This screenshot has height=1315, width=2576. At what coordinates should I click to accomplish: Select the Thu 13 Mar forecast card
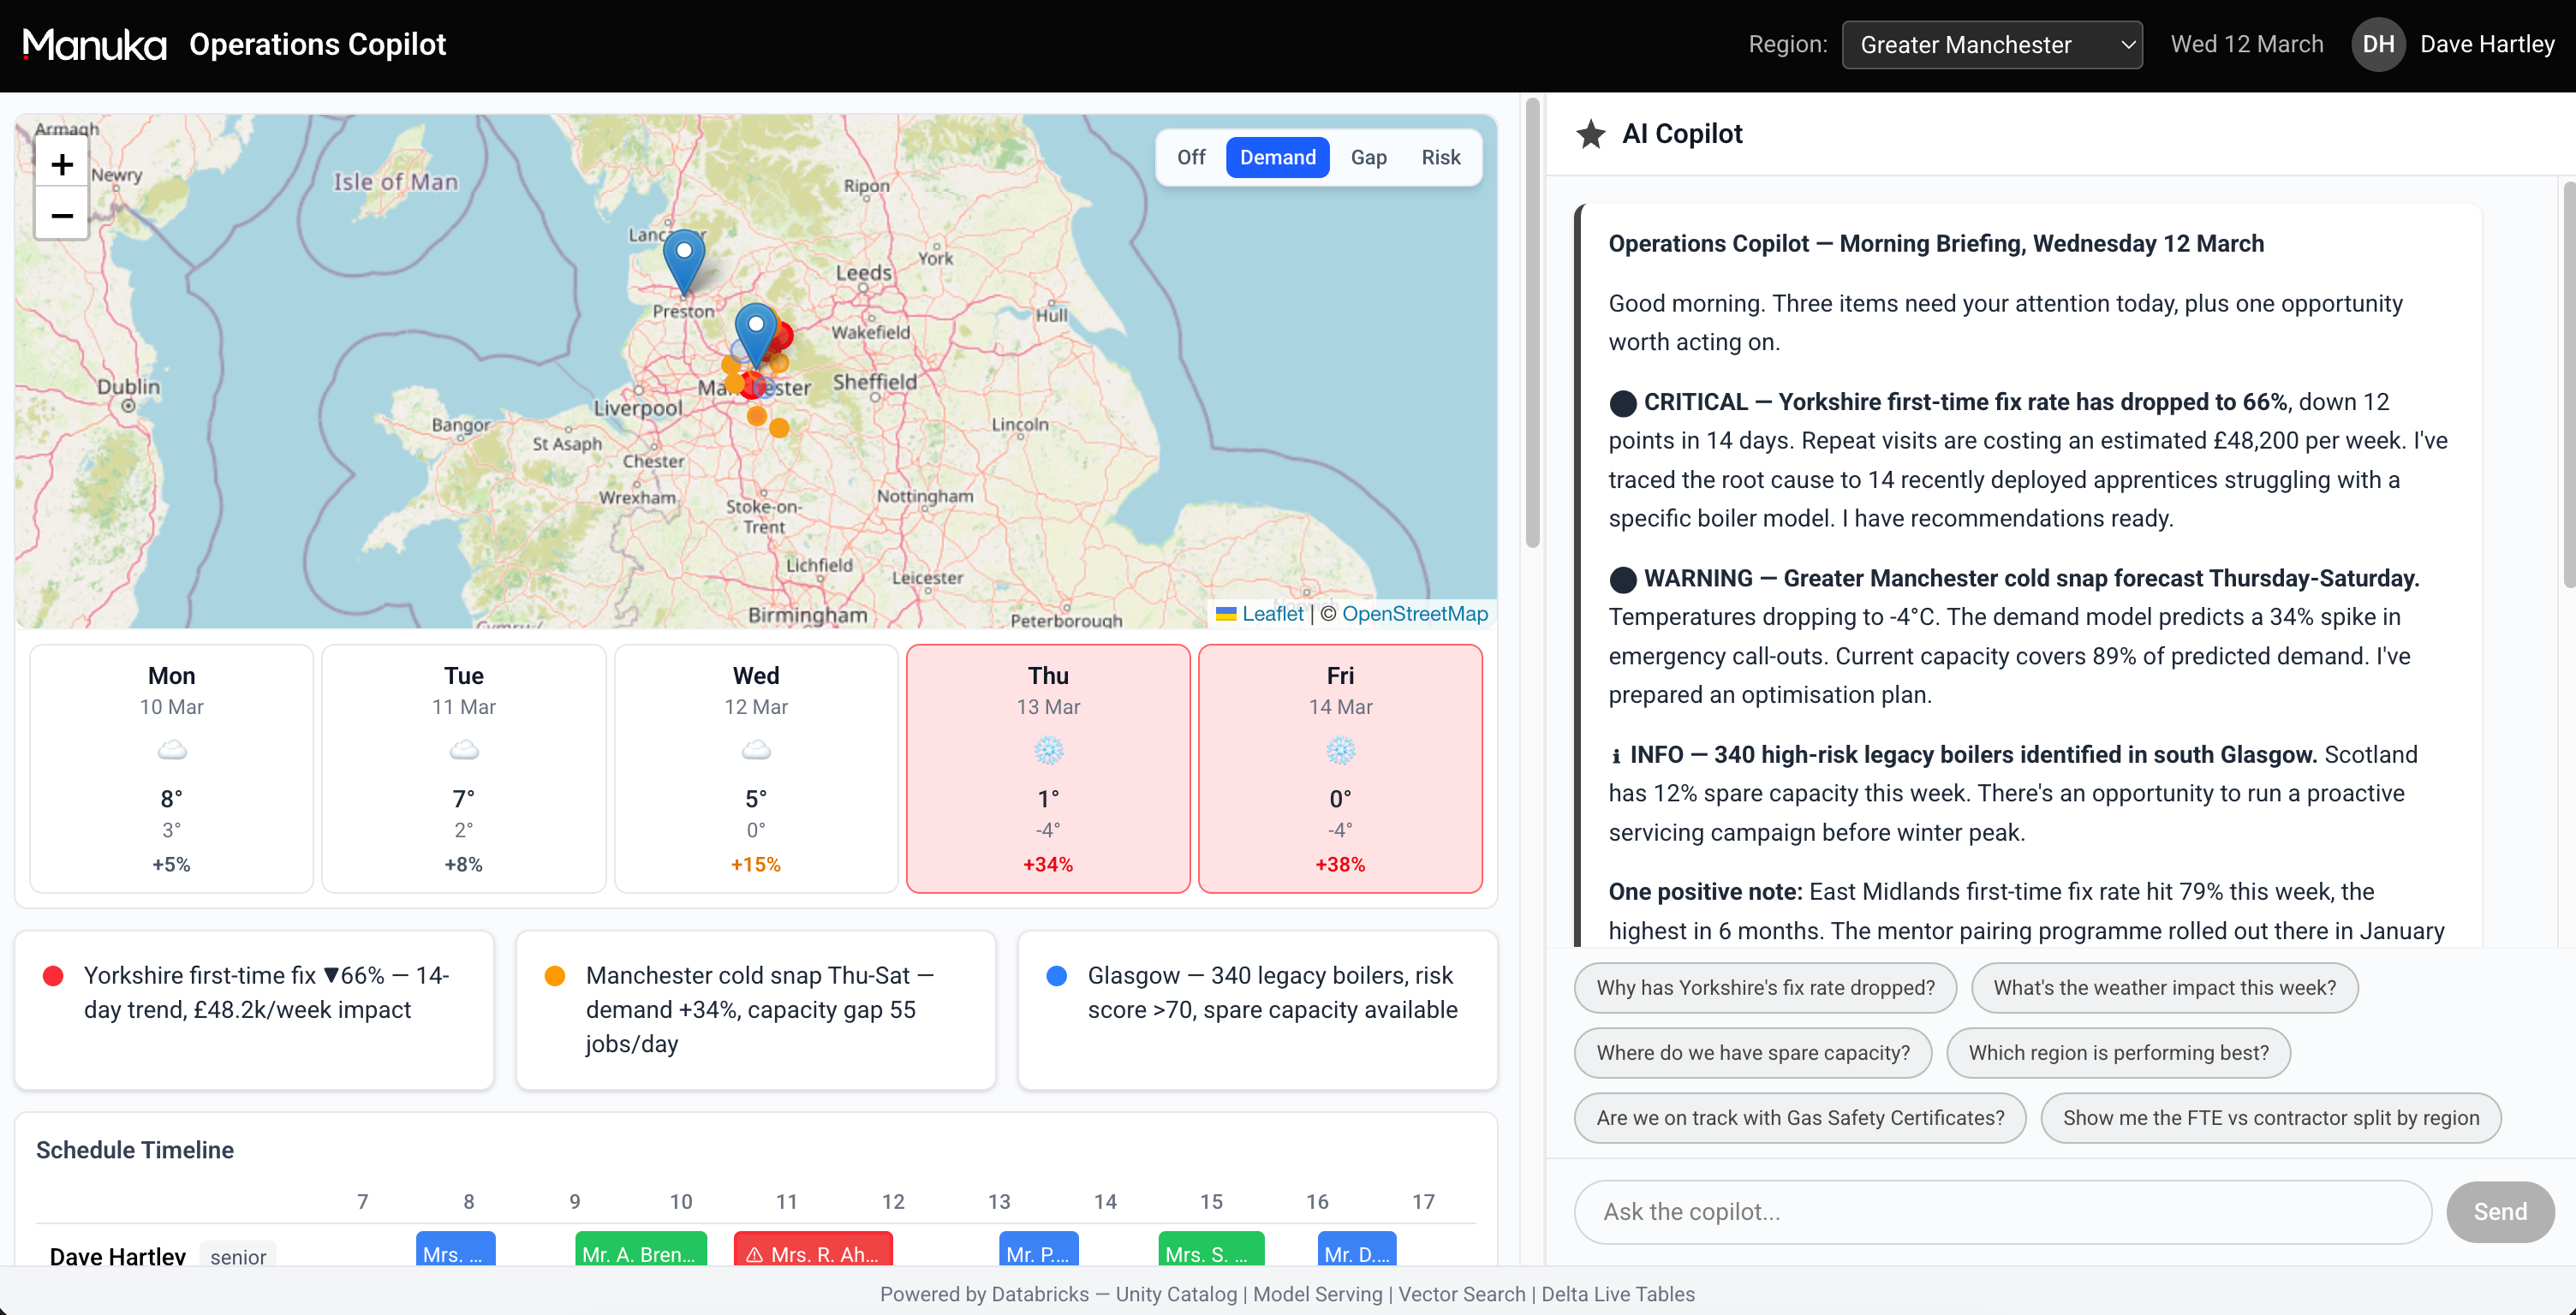[1047, 768]
